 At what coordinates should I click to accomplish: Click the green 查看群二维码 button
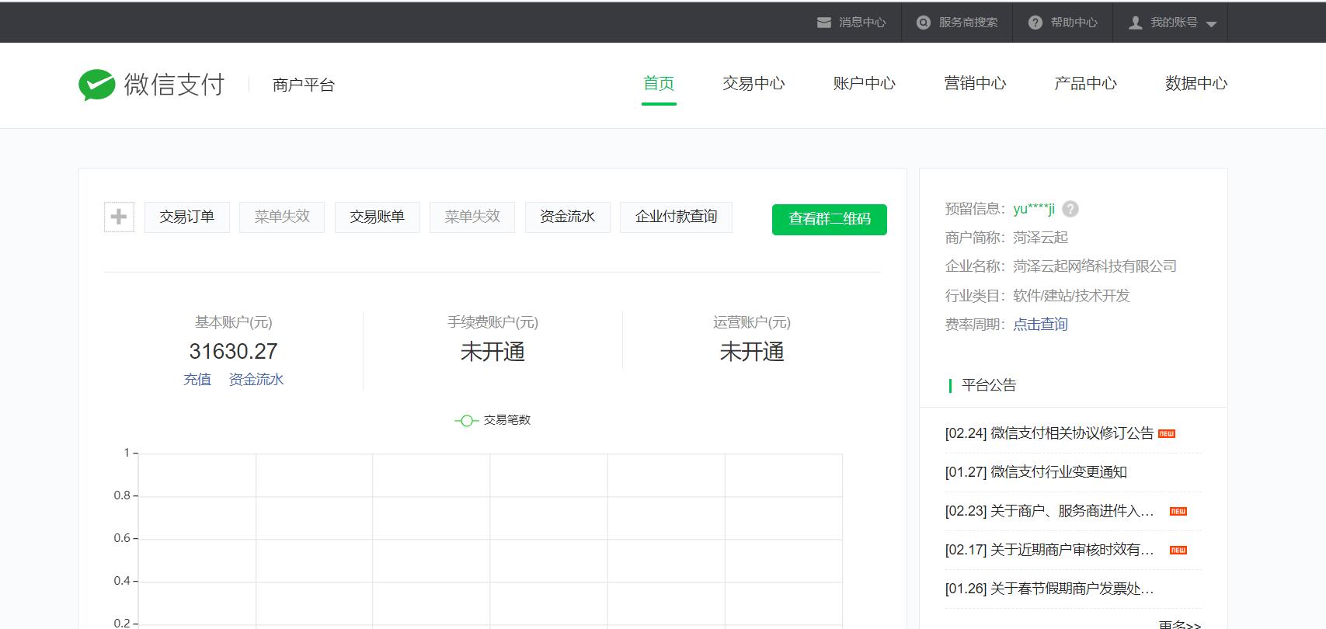(x=830, y=219)
